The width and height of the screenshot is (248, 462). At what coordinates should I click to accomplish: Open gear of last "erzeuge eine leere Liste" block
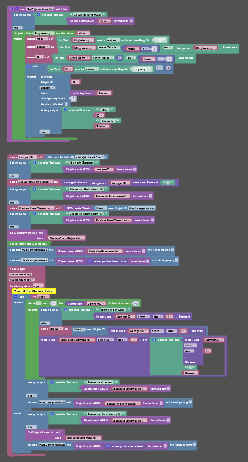point(107,446)
